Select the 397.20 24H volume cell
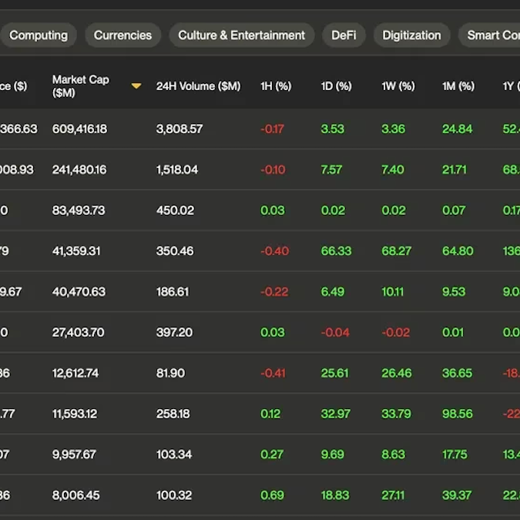This screenshot has height=520, width=520. pos(175,332)
